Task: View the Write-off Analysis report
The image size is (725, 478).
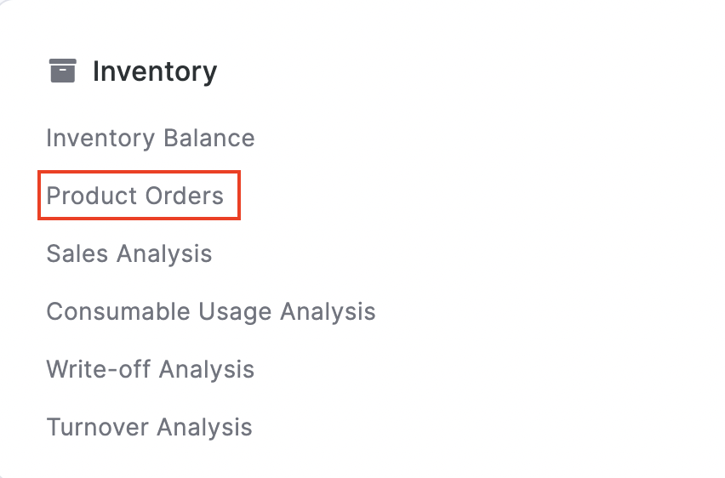Action: 150,369
